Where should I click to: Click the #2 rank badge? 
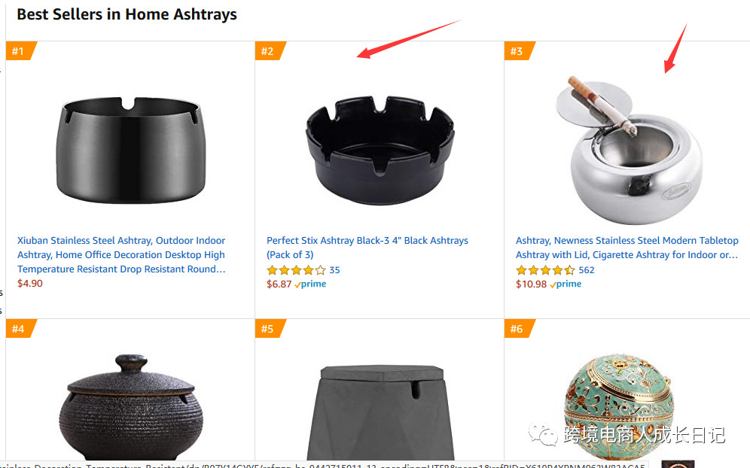pyautogui.click(x=267, y=51)
